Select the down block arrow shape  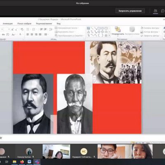[x=102, y=32]
